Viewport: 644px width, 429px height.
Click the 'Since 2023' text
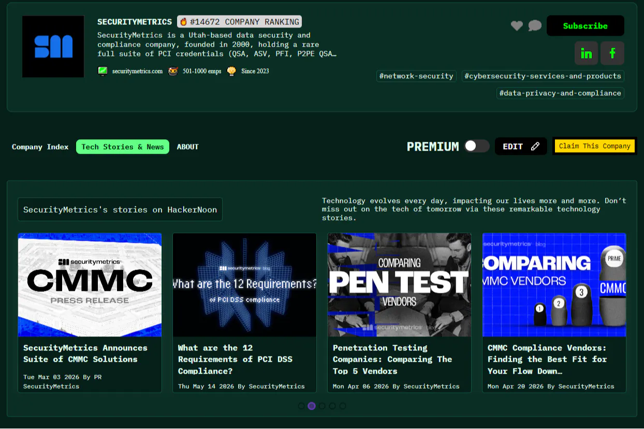pyautogui.click(x=255, y=71)
